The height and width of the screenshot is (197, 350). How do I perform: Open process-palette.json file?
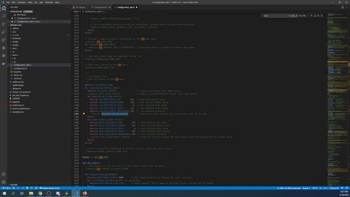pyautogui.click(x=21, y=108)
